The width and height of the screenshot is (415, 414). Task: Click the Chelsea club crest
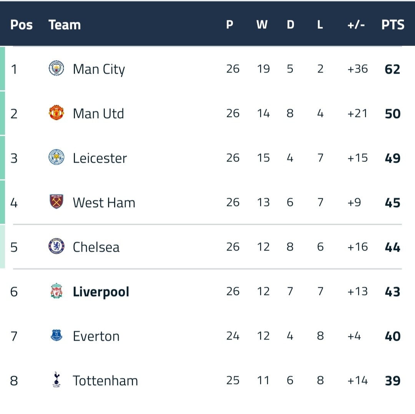pyautogui.click(x=56, y=246)
